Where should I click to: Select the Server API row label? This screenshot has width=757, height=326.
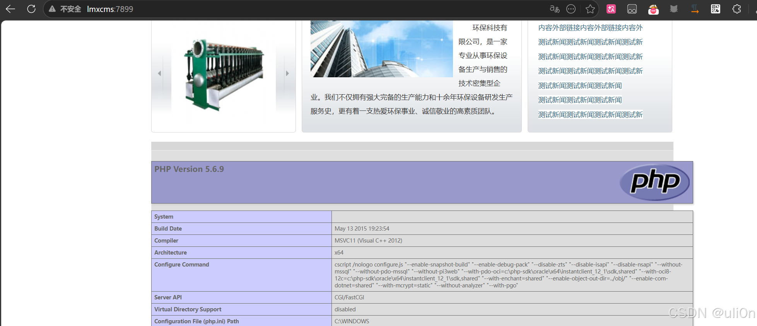click(168, 297)
